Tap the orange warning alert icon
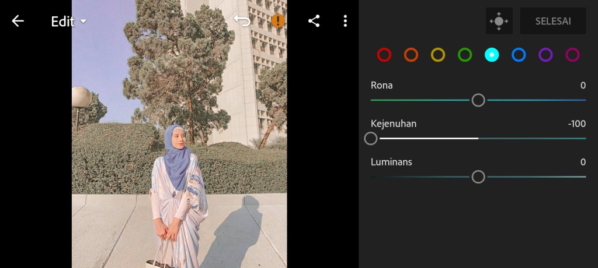Image resolution: width=598 pixels, height=268 pixels. pyautogui.click(x=278, y=21)
